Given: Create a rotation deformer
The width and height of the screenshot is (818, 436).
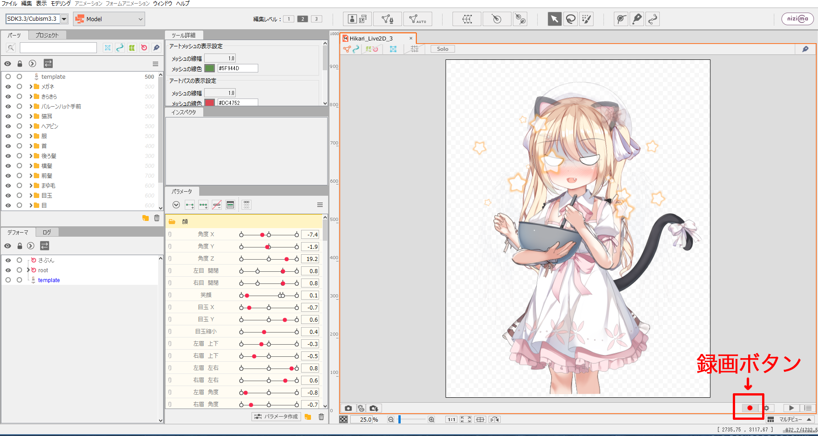Looking at the screenshot, I should pyautogui.click(x=497, y=19).
